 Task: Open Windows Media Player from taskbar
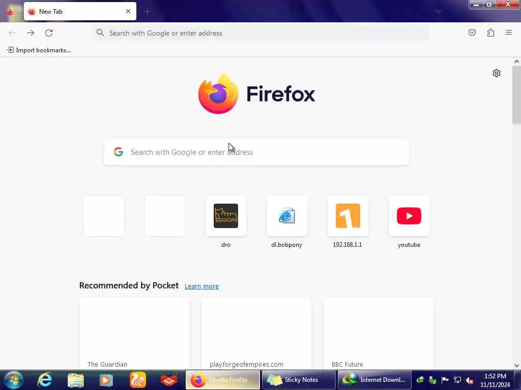tap(106, 380)
